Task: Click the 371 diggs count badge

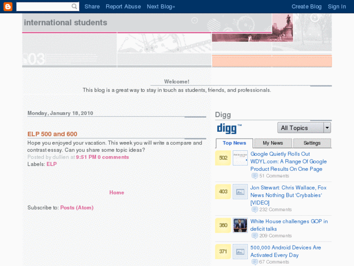Action: pos(223,251)
